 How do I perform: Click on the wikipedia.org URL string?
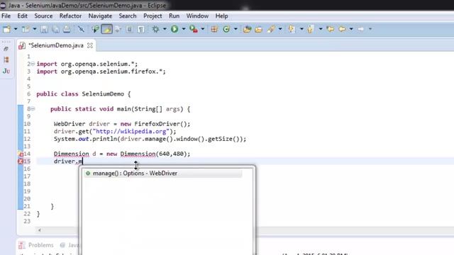[131, 132]
